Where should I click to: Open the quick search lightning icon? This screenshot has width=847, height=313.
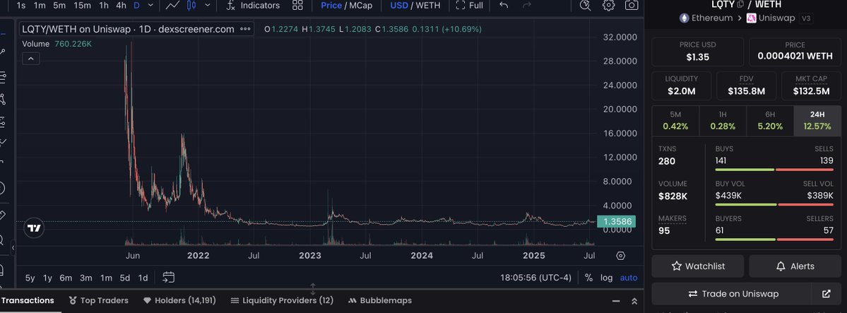(585, 6)
